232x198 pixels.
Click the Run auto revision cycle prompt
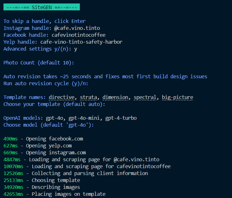pos(46,84)
